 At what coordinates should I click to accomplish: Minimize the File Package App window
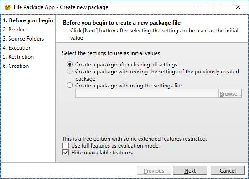(197, 7)
